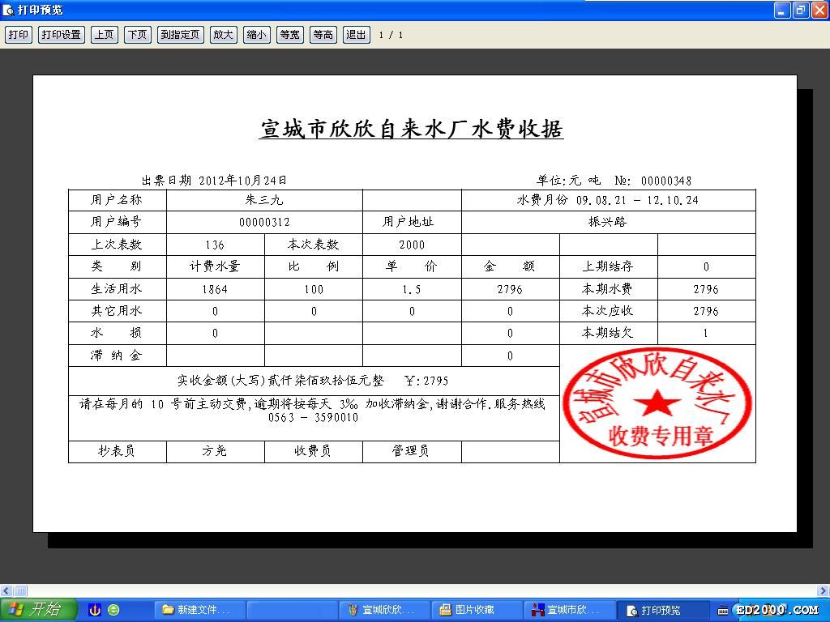Click 到指定页 to jump to page
This screenshot has width=830, height=622.
[181, 35]
